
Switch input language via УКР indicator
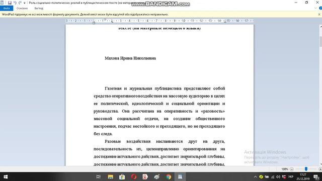(291, 176)
